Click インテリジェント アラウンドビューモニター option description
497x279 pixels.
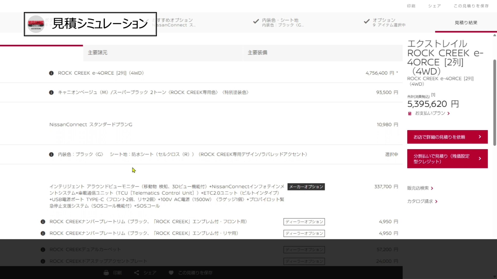167,196
